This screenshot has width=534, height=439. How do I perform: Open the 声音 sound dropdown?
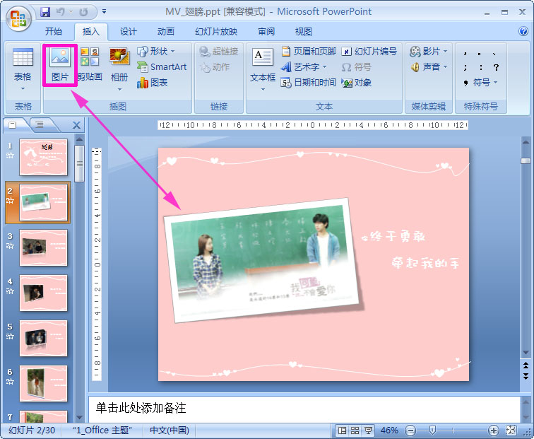(429, 66)
